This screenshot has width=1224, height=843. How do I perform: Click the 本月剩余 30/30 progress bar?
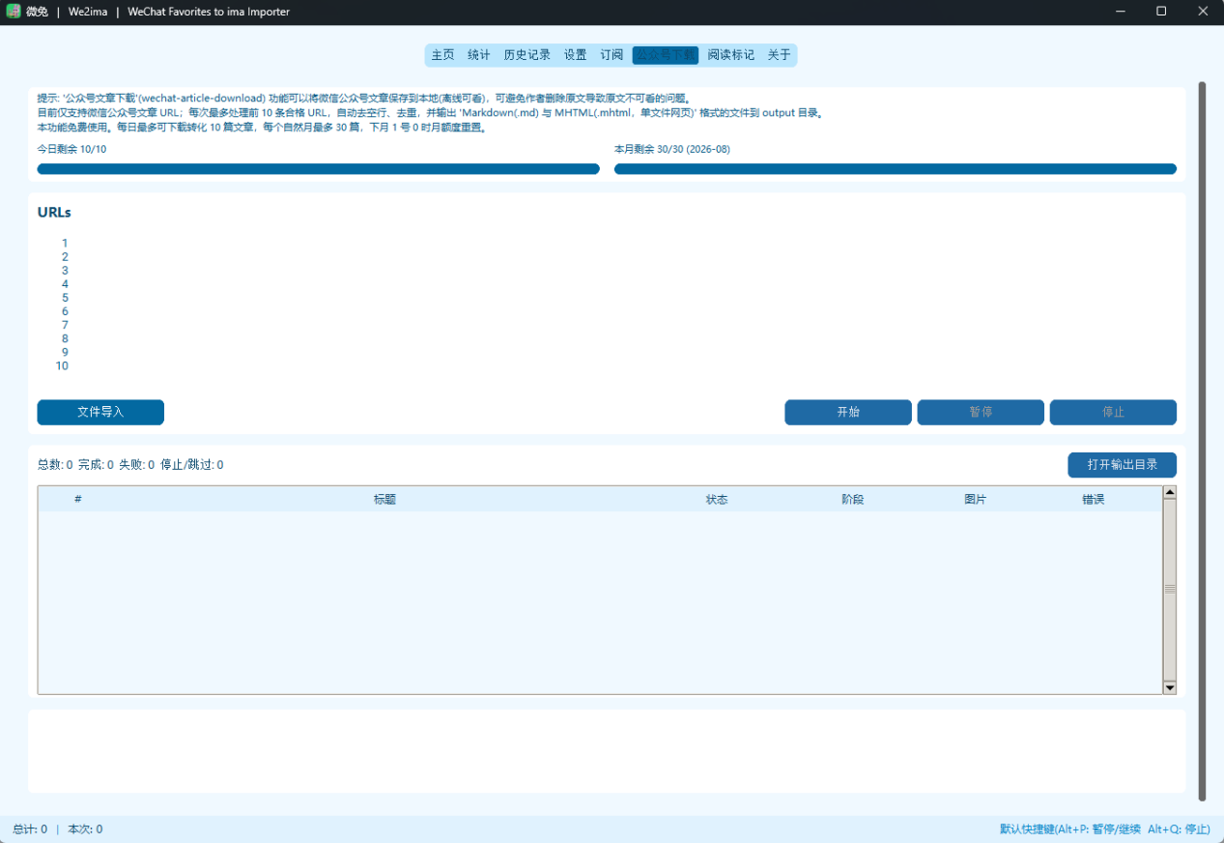(896, 169)
